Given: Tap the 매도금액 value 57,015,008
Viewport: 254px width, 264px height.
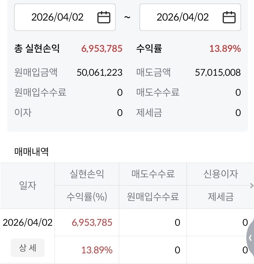Looking at the screenshot, I should pyautogui.click(x=218, y=73).
